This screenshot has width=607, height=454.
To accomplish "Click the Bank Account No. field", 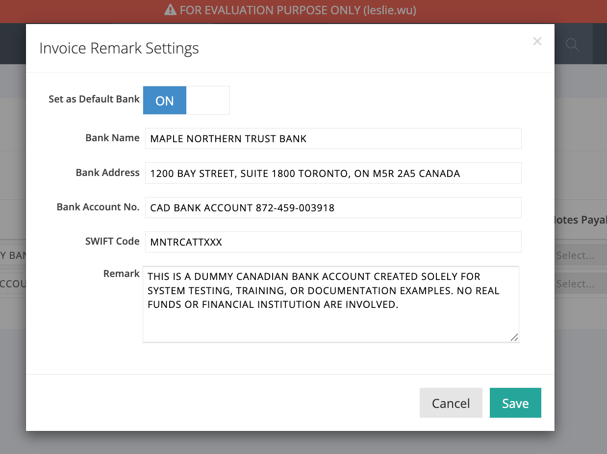I will [x=332, y=207].
